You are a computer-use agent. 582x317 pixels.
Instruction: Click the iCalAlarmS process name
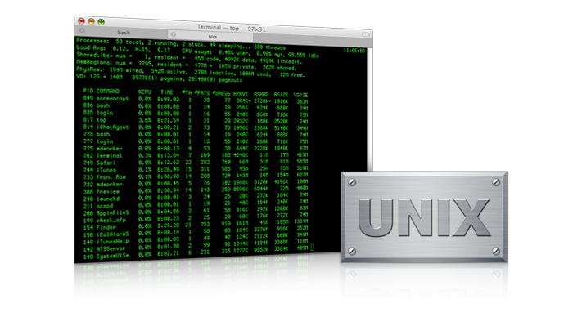112,234
